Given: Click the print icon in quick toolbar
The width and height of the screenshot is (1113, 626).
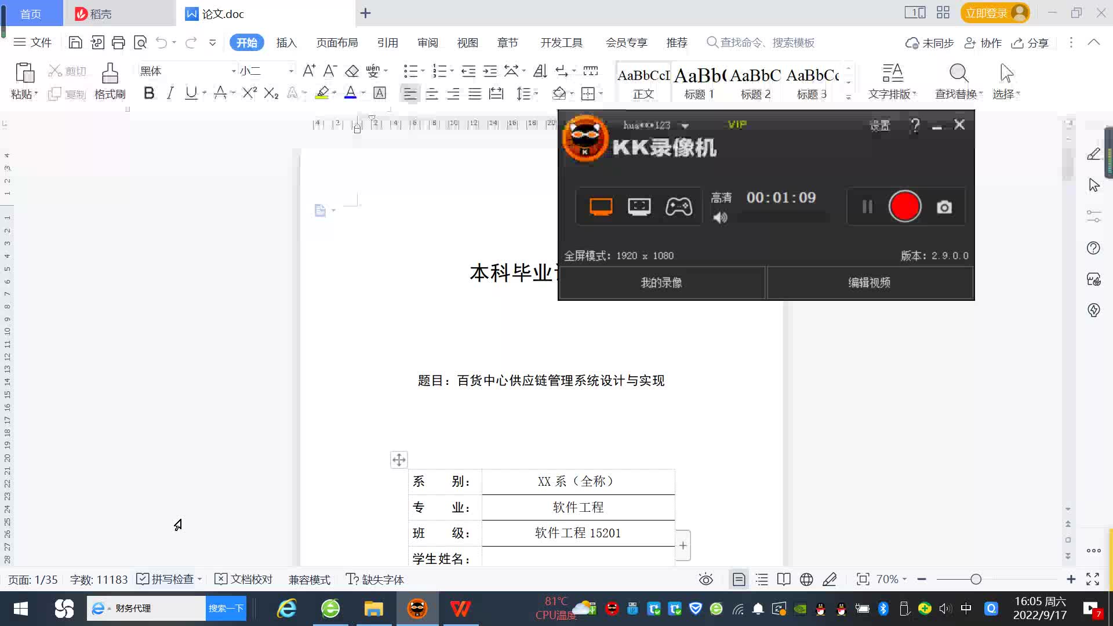Looking at the screenshot, I should click(118, 42).
